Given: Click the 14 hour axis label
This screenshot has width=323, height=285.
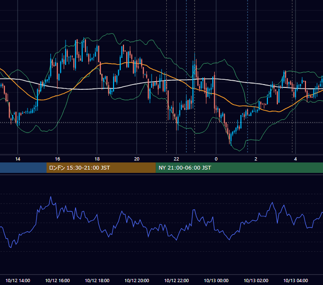Looking at the screenshot, I should click(x=18, y=159).
